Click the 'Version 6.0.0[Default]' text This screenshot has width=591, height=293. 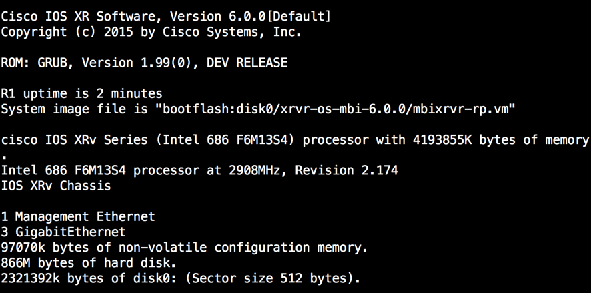click(250, 17)
